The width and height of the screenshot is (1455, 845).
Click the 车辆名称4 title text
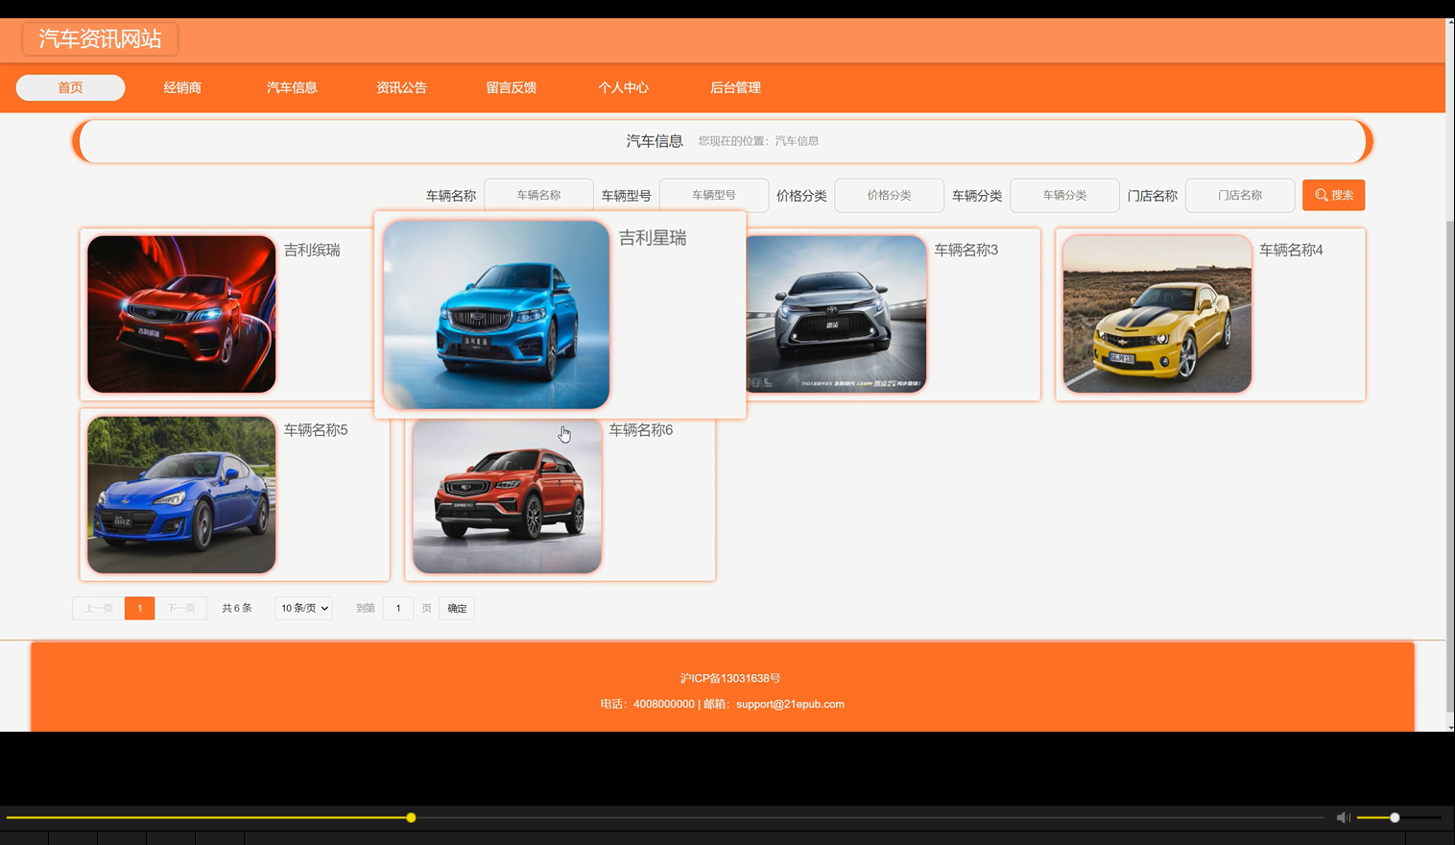(x=1291, y=250)
